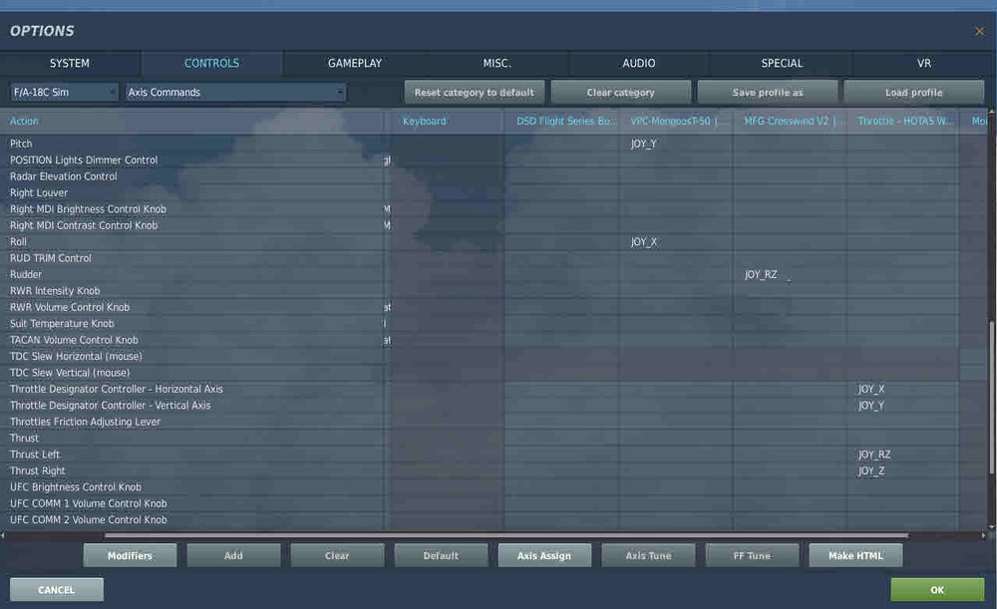The height and width of the screenshot is (609, 997).
Task: Click the Axis Assign button
Action: [x=544, y=555]
